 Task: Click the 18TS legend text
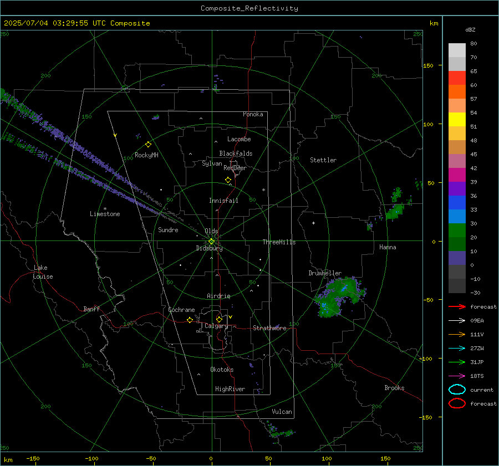coord(477,376)
